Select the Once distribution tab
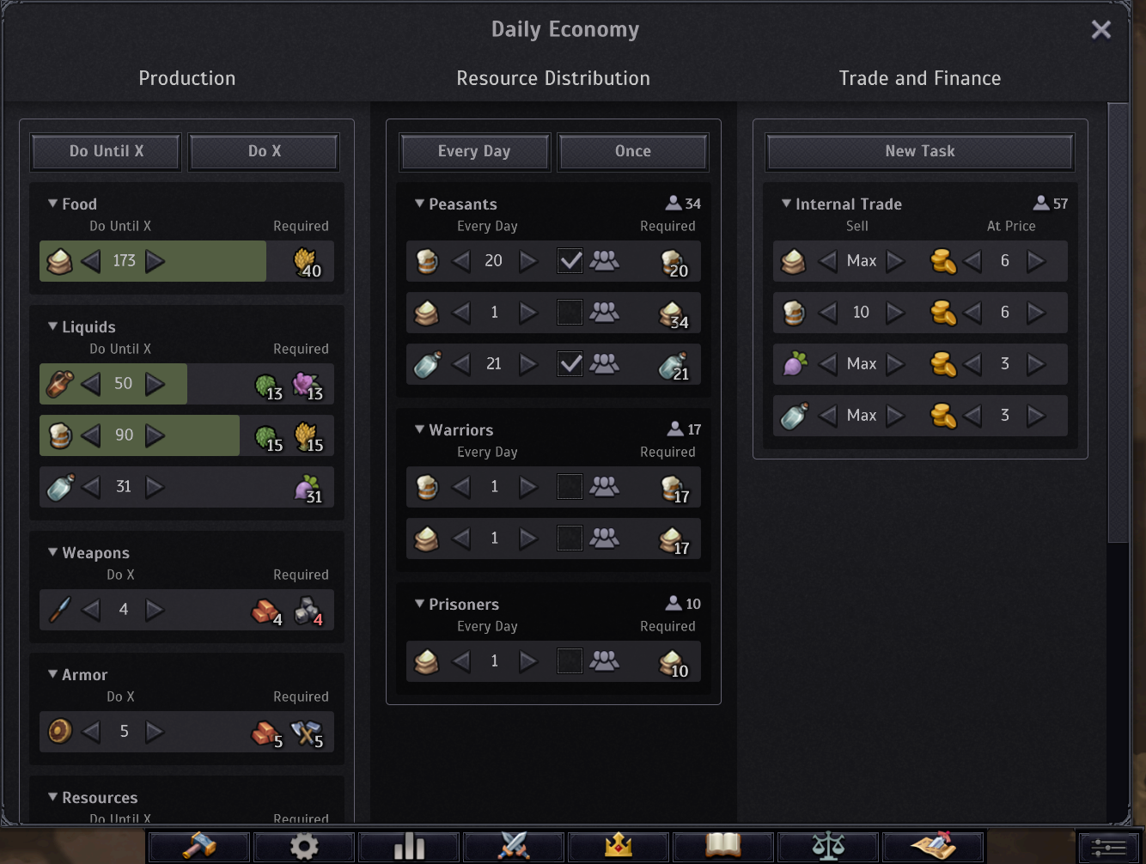This screenshot has height=864, width=1146. pos(632,151)
